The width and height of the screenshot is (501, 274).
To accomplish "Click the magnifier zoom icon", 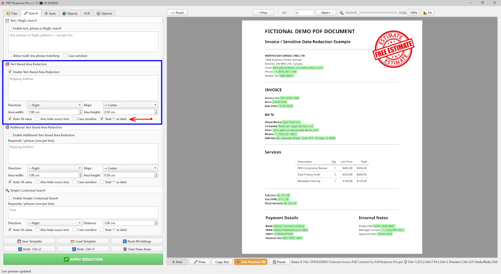I will click(x=342, y=13).
